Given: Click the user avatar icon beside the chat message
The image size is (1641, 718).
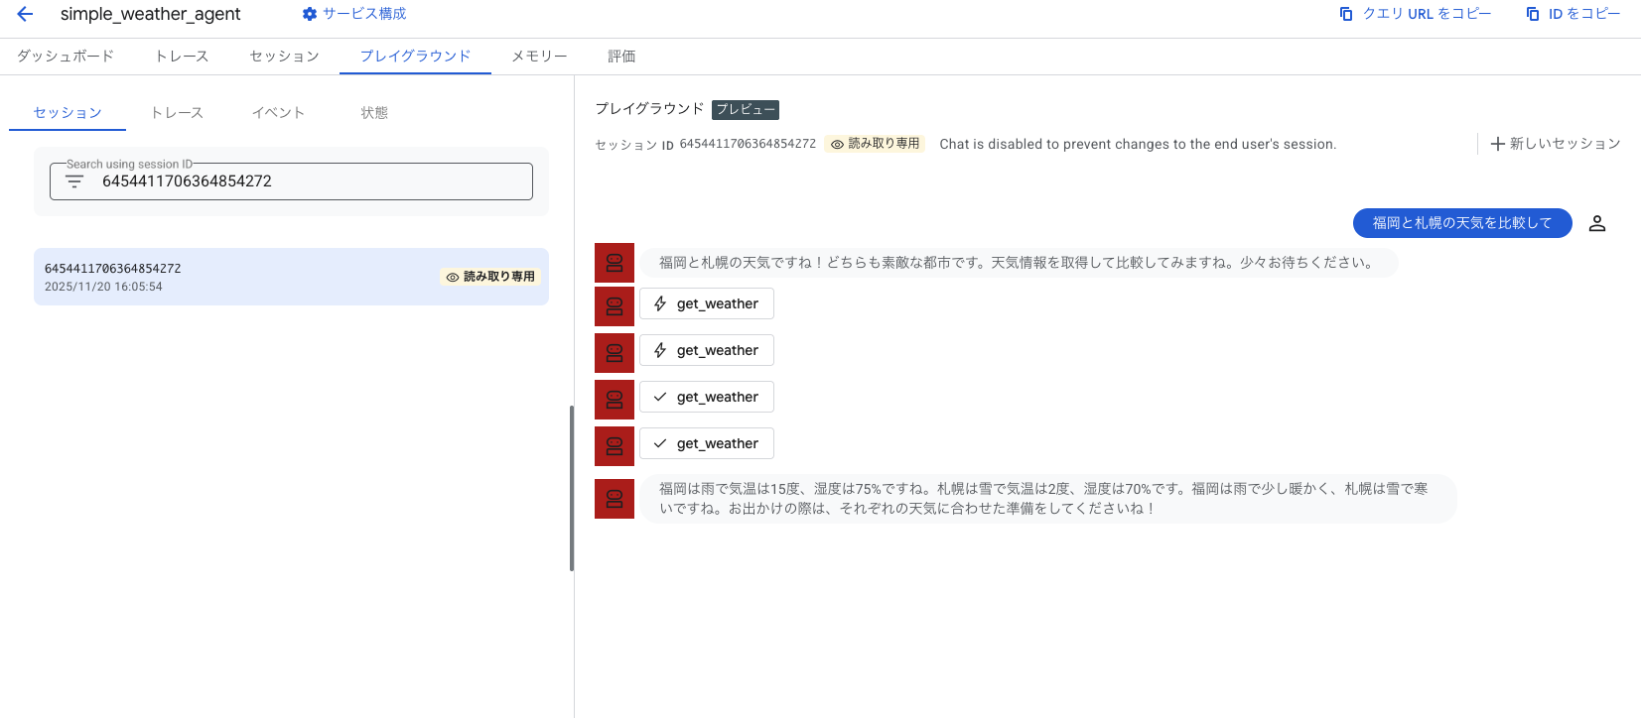Looking at the screenshot, I should 1596,224.
